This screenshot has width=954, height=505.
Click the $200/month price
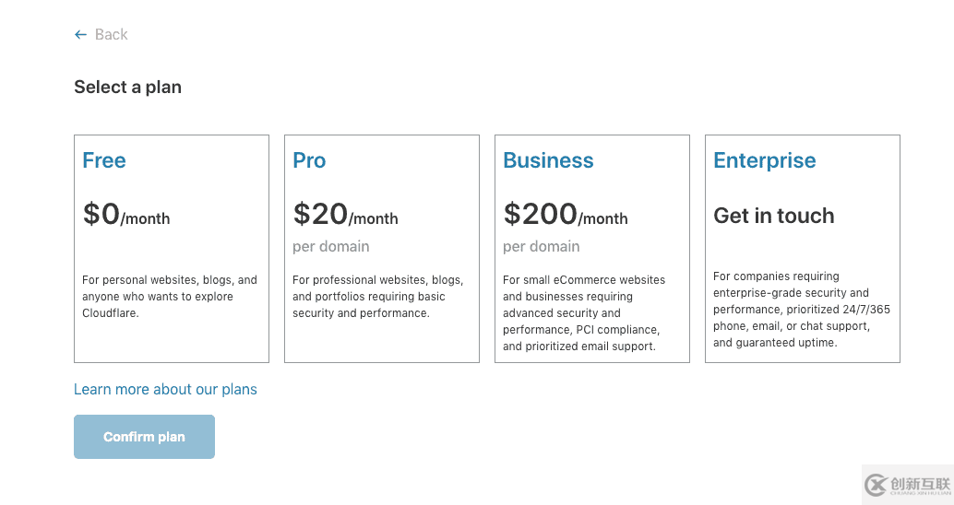tap(565, 215)
